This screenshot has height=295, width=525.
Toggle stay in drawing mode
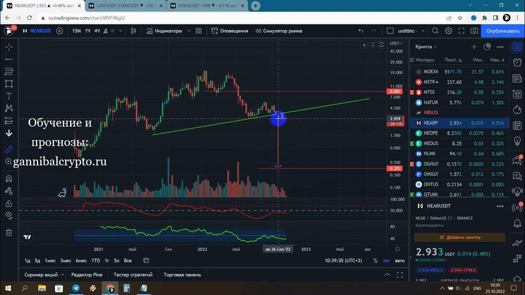[9, 191]
